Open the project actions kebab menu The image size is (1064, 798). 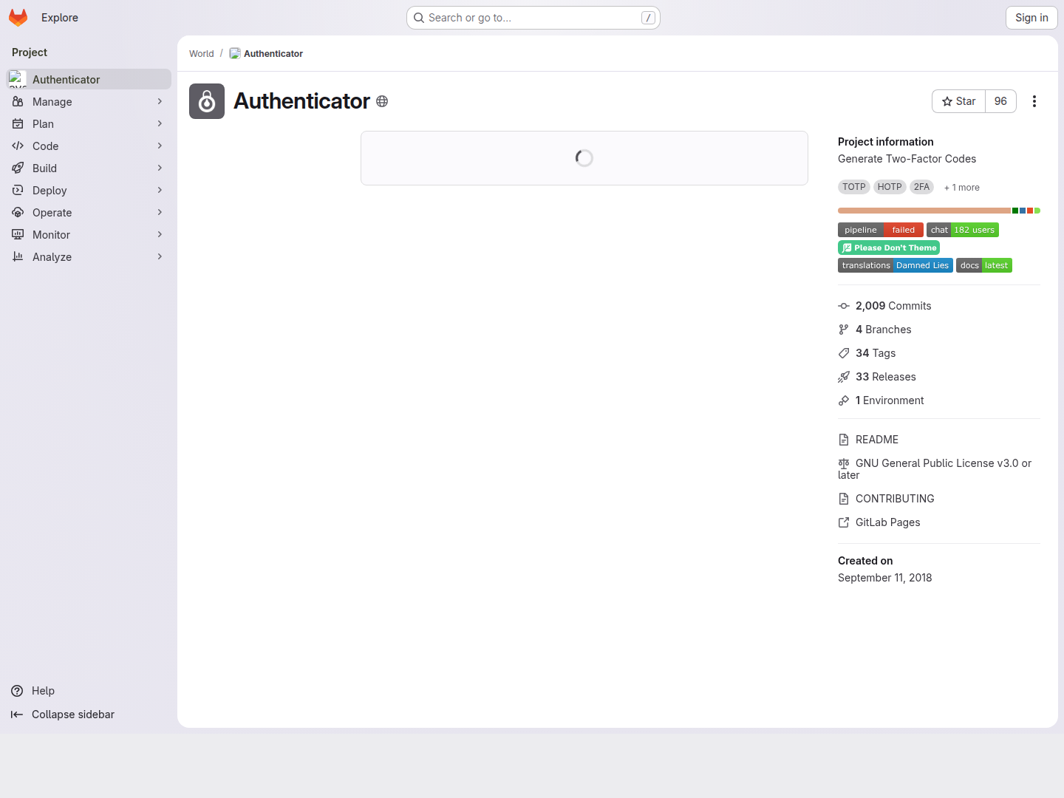(1034, 101)
